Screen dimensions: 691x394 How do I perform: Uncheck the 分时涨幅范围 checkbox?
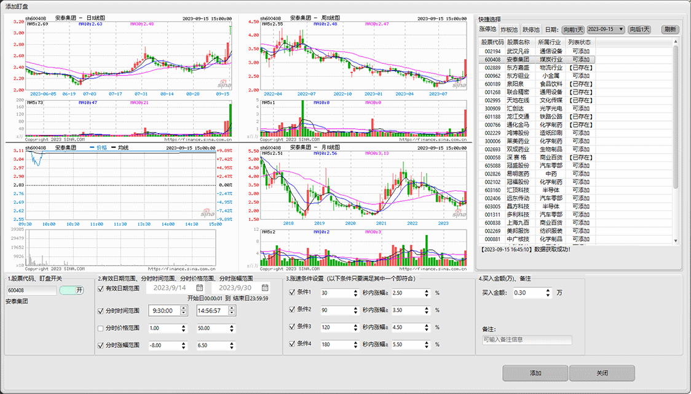coord(100,346)
